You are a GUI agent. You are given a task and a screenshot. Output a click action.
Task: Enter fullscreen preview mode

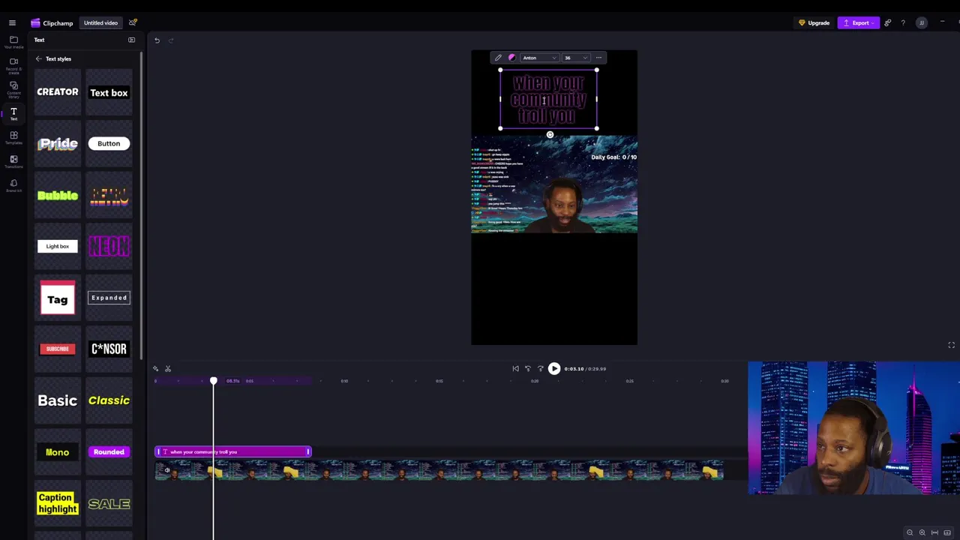click(x=951, y=345)
